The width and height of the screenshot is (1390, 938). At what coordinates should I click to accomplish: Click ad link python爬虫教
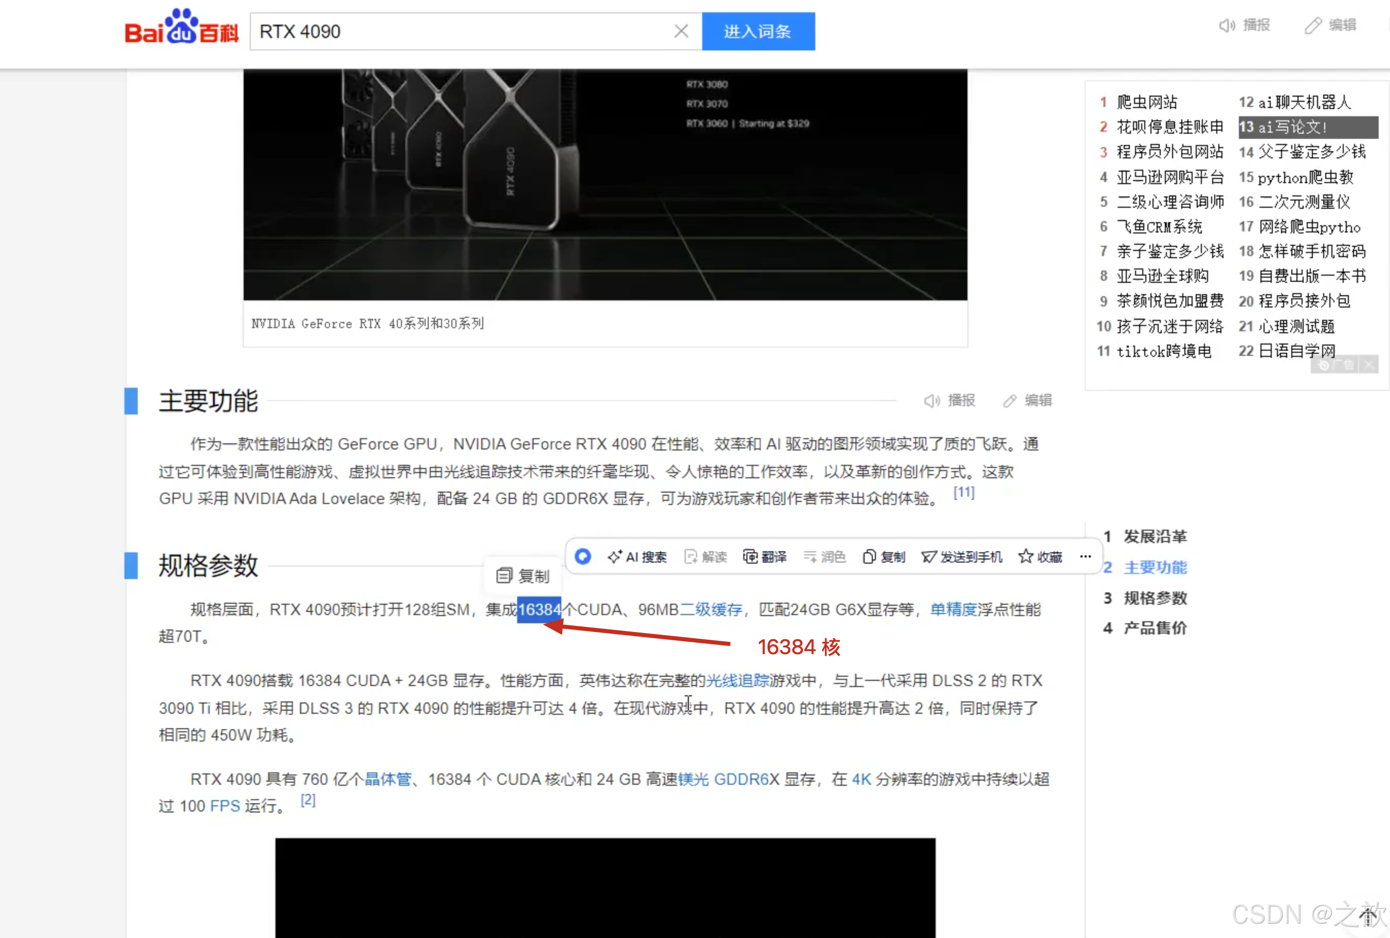coord(1306,177)
